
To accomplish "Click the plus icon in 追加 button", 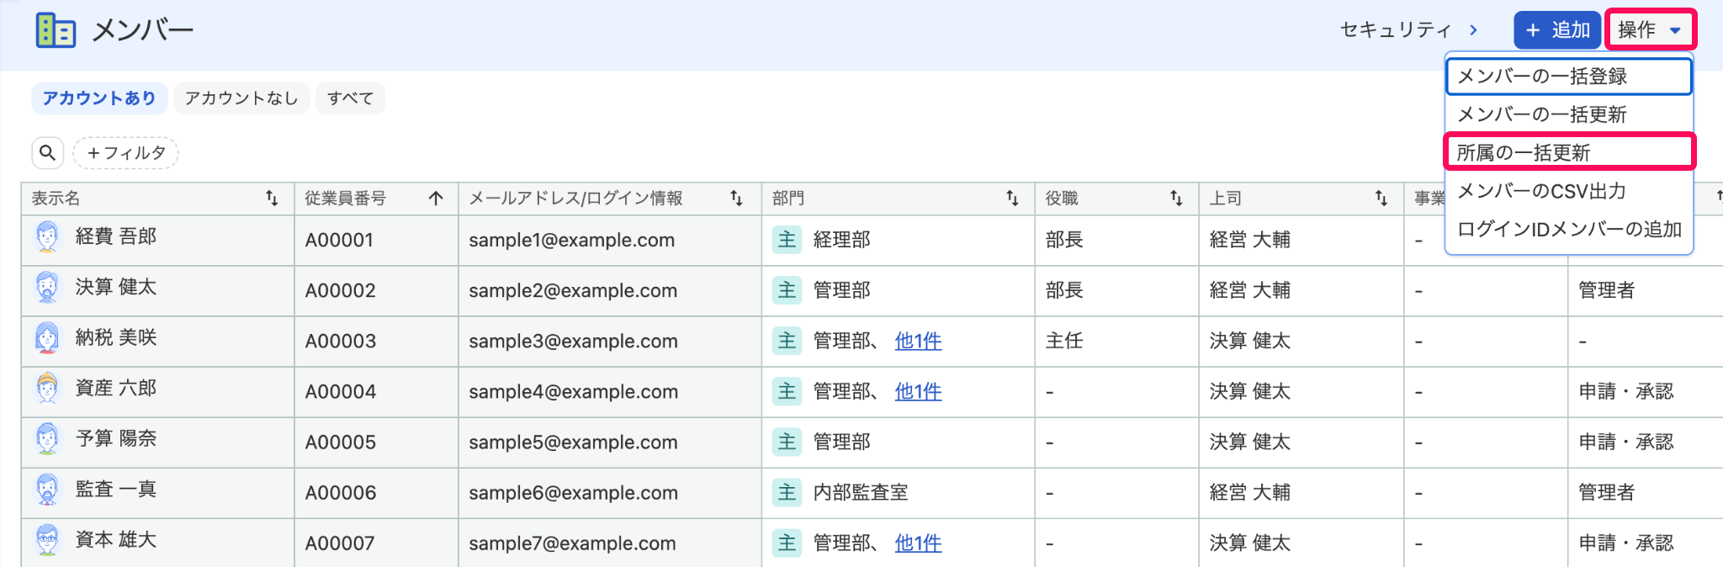I will [1533, 30].
